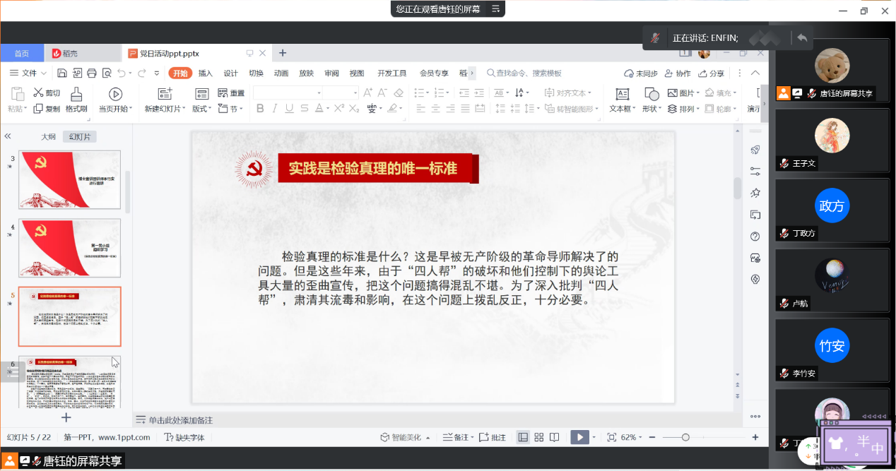Click the Cut (剪切) scissors icon
The width and height of the screenshot is (896, 471).
[38, 93]
